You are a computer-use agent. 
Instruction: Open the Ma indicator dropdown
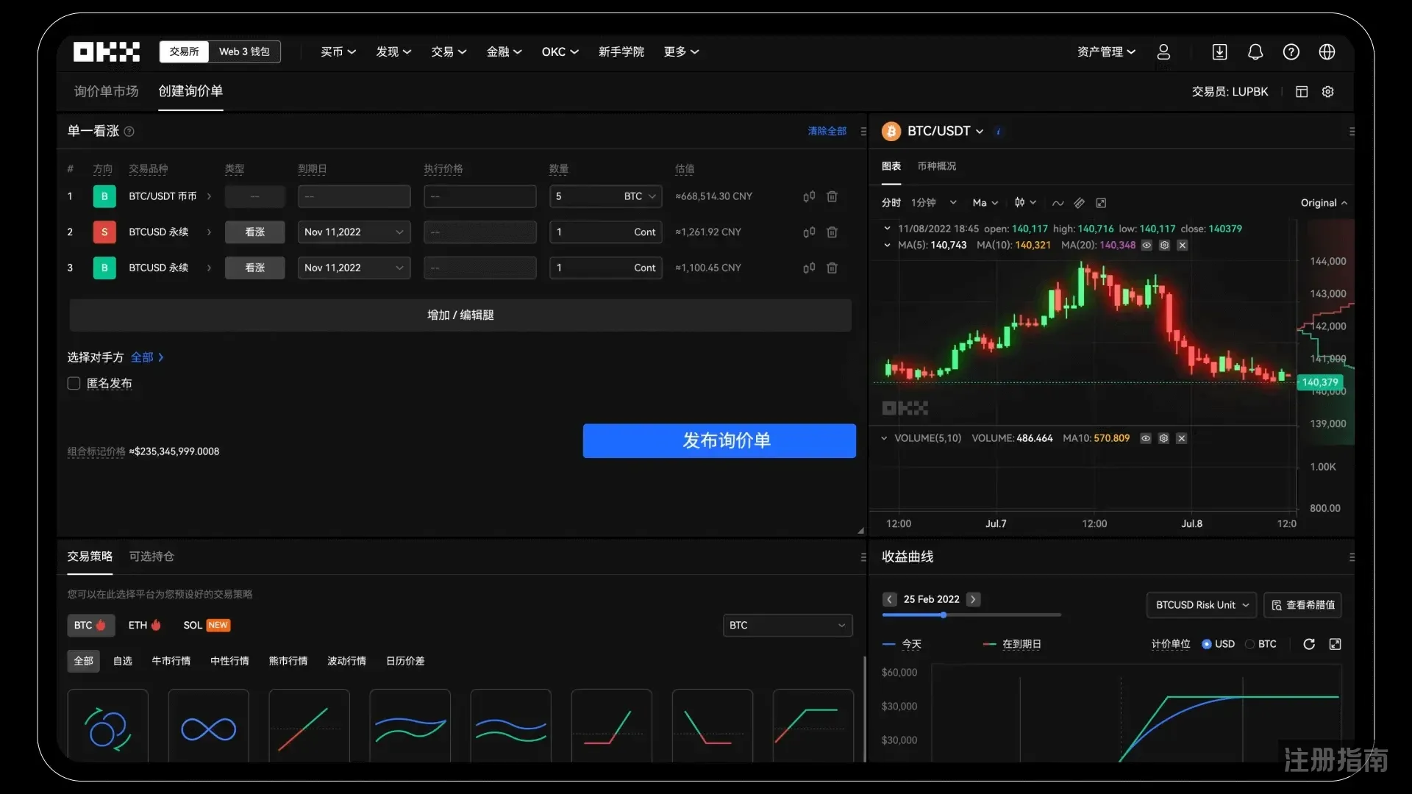(x=985, y=203)
